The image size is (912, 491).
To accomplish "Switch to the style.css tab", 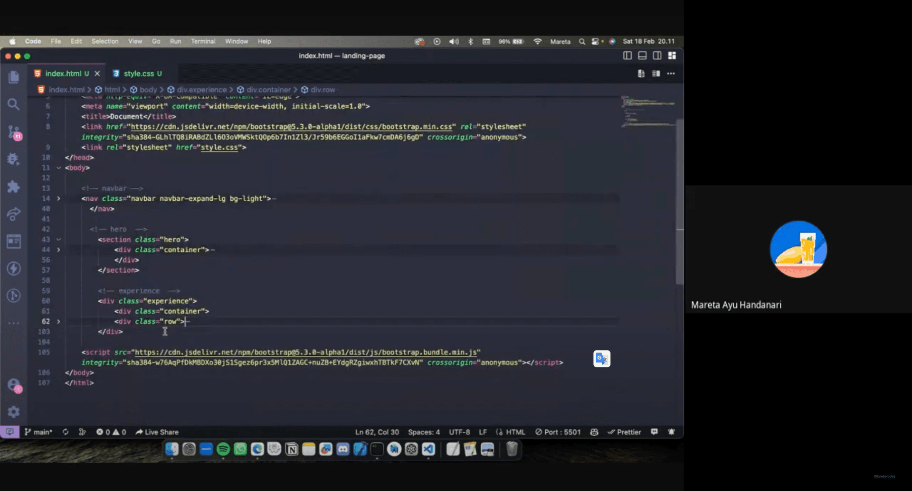I will click(x=138, y=74).
